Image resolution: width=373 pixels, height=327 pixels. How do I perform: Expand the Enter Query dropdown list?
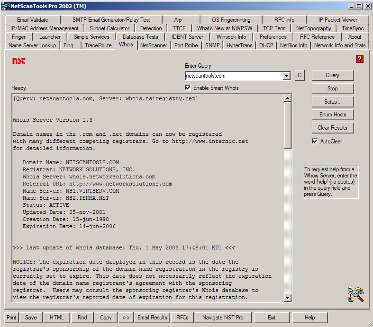coord(286,76)
